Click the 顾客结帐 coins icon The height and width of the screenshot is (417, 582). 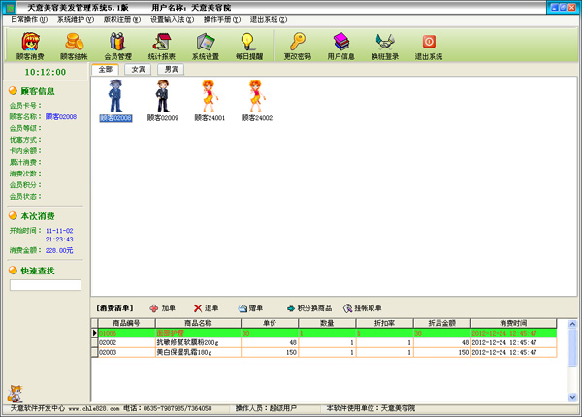74,46
